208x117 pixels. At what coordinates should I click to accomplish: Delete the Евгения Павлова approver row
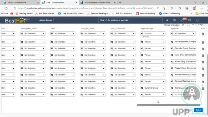[203, 82]
